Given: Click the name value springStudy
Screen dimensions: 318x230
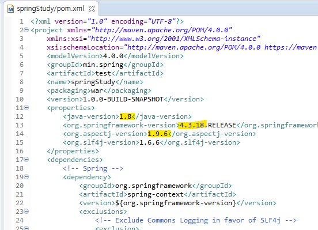Looking at the screenshot, I should (x=93, y=82).
